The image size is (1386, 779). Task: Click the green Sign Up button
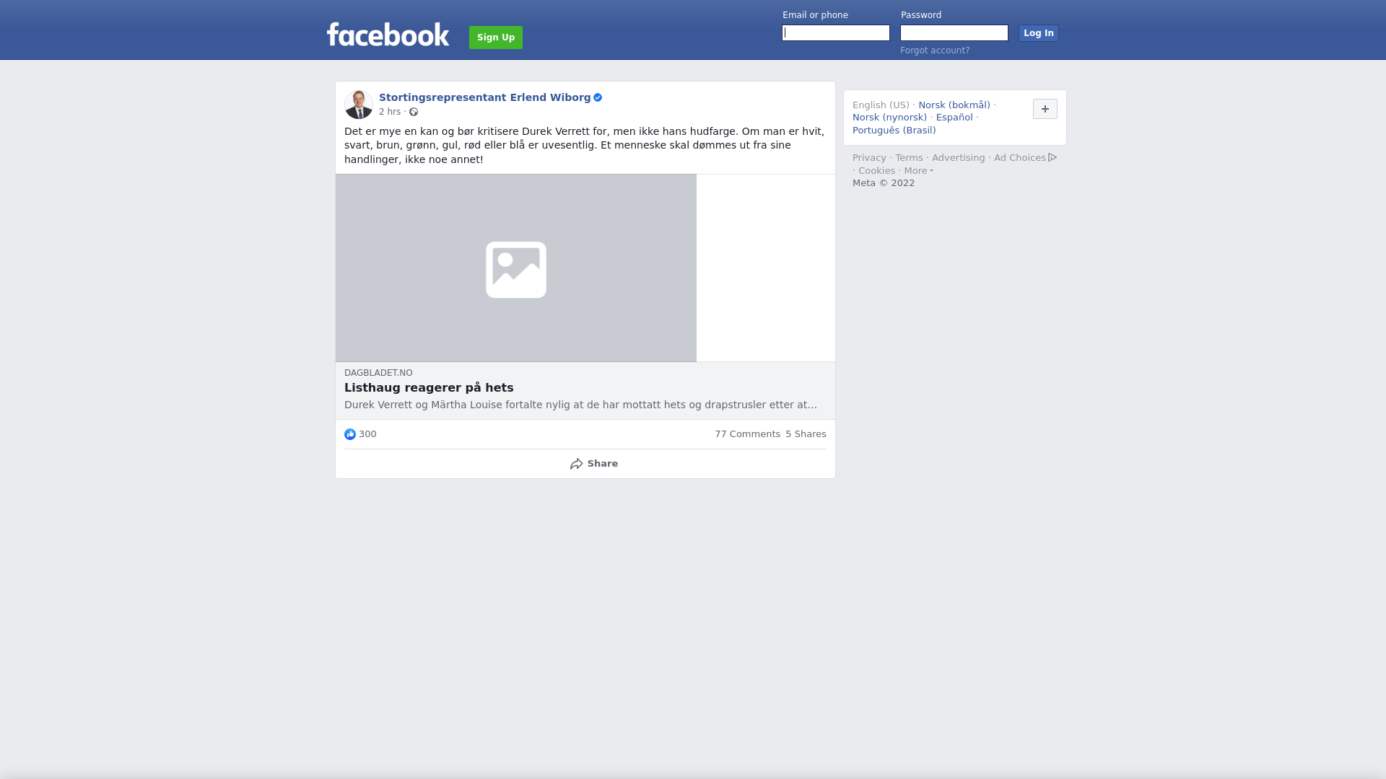(x=496, y=38)
